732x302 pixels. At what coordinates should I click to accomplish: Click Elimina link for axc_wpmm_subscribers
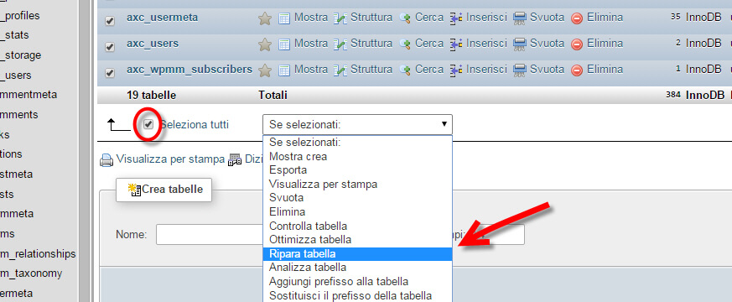605,70
